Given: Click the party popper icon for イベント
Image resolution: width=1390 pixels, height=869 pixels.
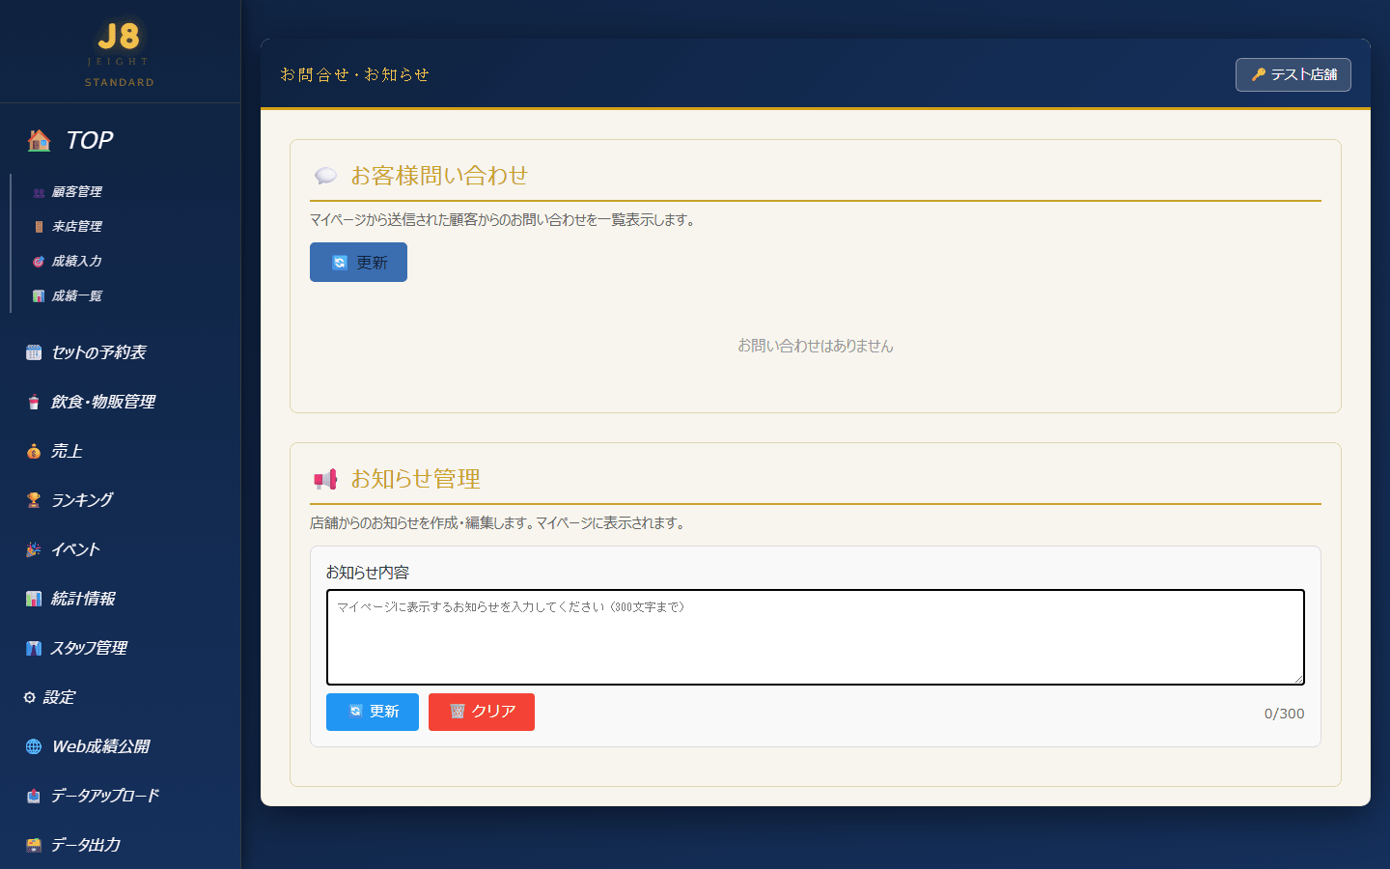Looking at the screenshot, I should (34, 549).
